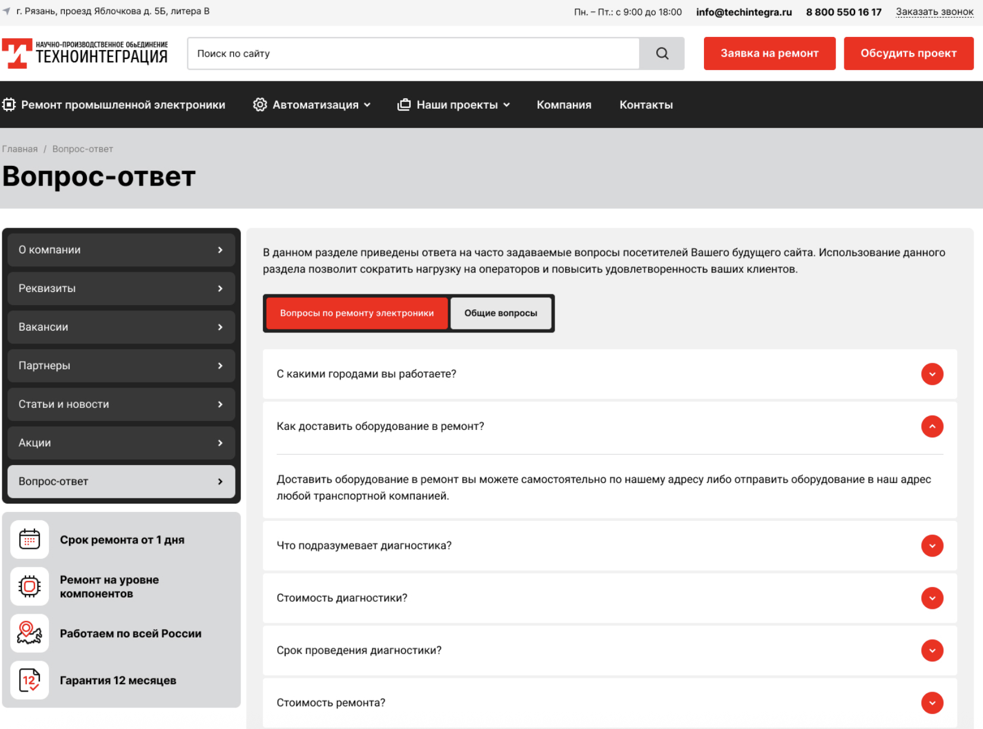
Task: Open 'Вопрос-ответ' in the sidebar
Action: click(x=121, y=482)
